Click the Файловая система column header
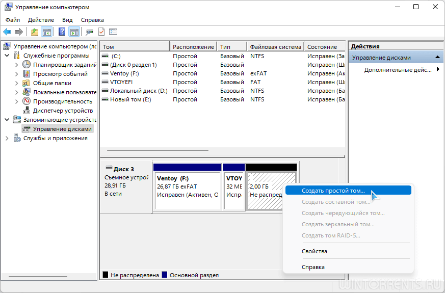This screenshot has width=445, height=293. 275,47
